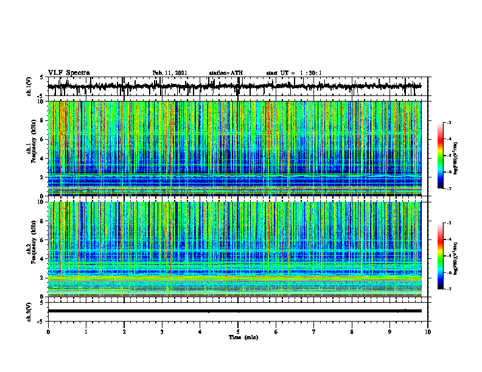Click time axis tick label "2"

[x=124, y=332]
